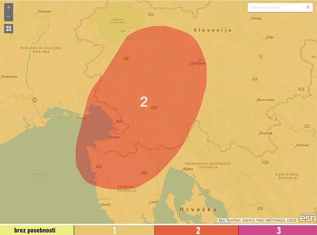Click the Koper town label
317x235 pixels.
click(116, 137)
